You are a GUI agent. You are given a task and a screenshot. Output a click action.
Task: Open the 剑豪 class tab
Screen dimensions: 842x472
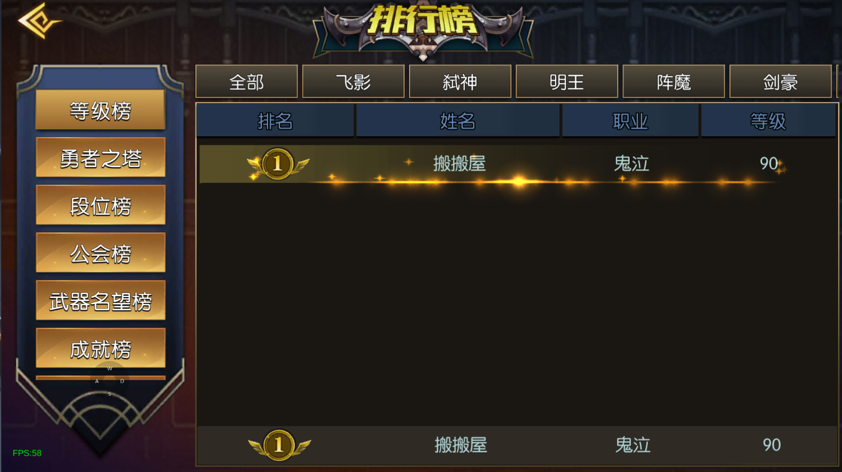coord(780,82)
